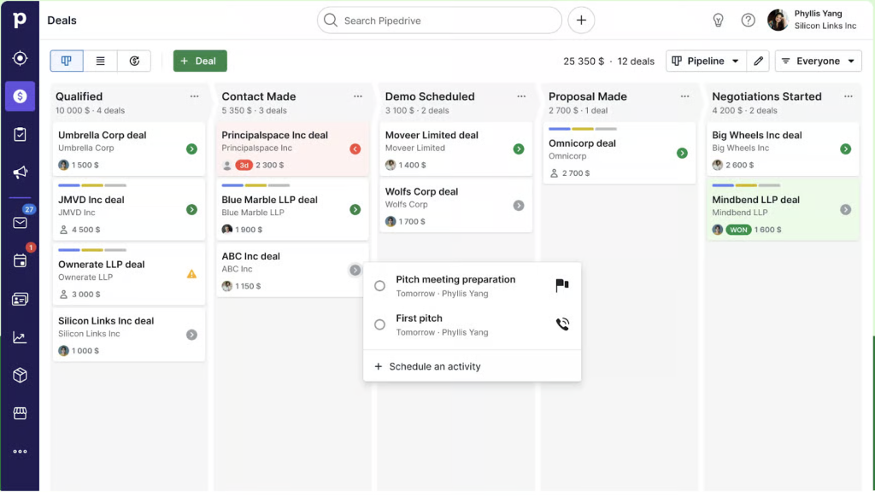The image size is (875, 496).
Task: Open the quick add plus menu
Action: 580,20
